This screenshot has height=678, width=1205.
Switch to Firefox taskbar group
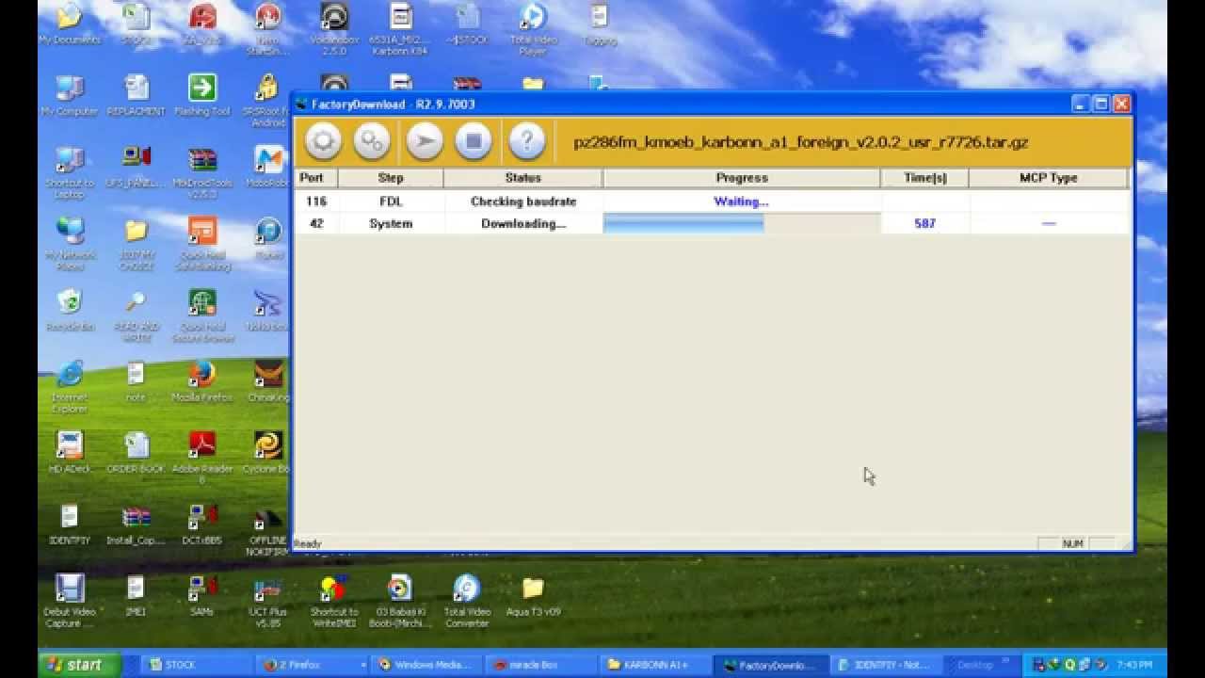[x=312, y=665]
